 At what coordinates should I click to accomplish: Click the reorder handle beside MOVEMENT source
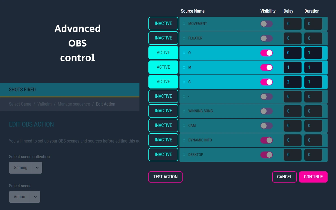(184, 24)
